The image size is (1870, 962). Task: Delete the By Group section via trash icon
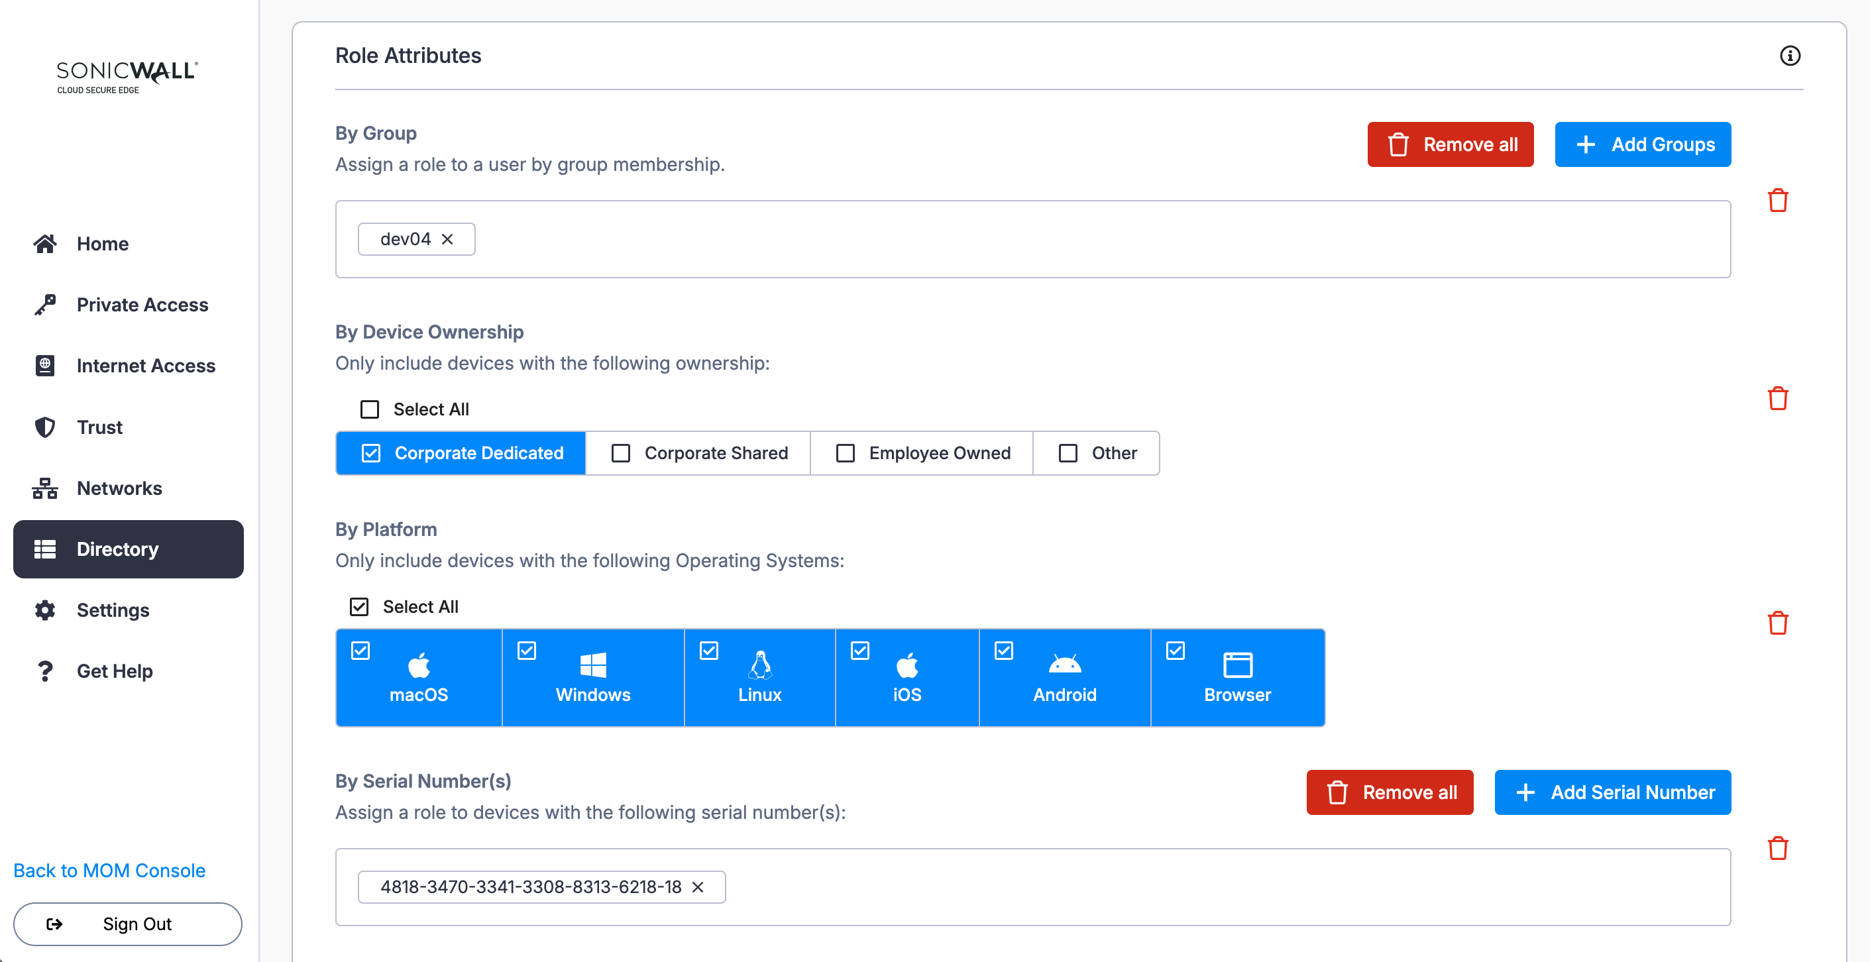(x=1777, y=200)
